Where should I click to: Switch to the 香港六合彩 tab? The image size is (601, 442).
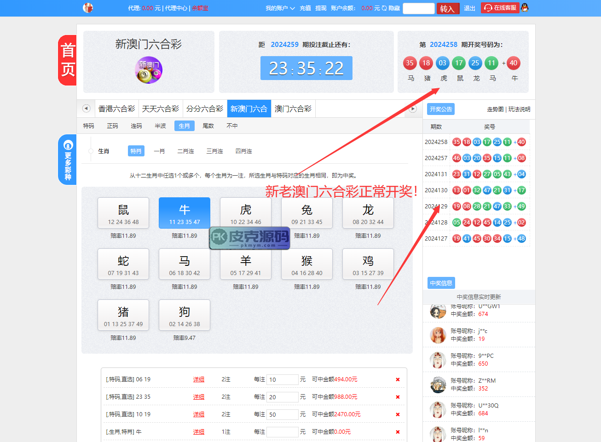[116, 109]
